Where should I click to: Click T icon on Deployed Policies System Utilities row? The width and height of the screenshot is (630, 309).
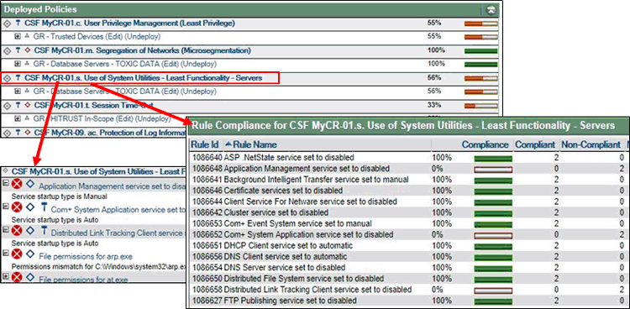click(x=18, y=78)
